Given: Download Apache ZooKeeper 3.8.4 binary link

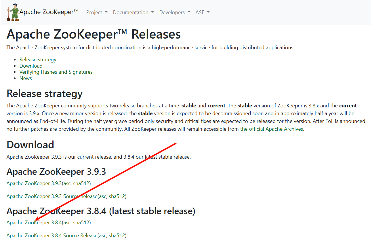Looking at the screenshot, I should [x=34, y=223].
